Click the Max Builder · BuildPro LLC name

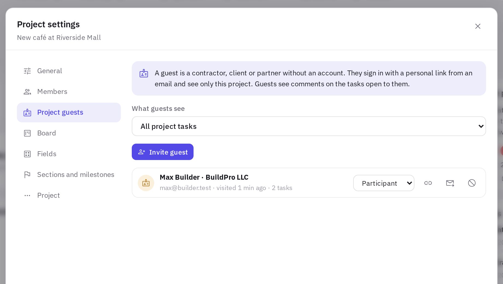[x=204, y=177]
